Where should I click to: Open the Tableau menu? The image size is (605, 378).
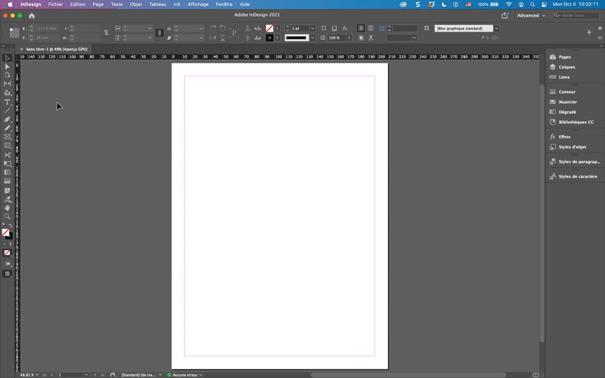(157, 5)
